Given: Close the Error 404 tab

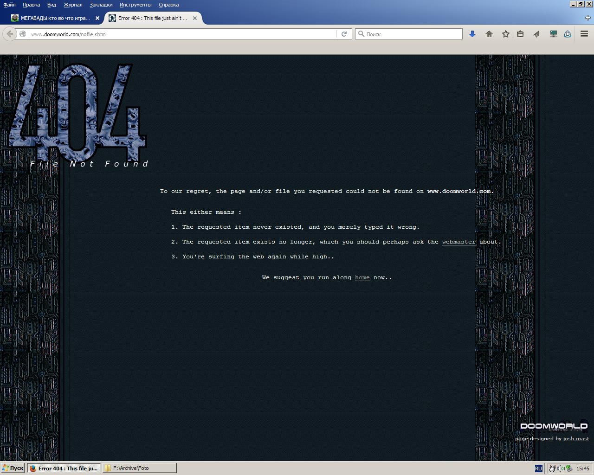Looking at the screenshot, I should point(195,18).
